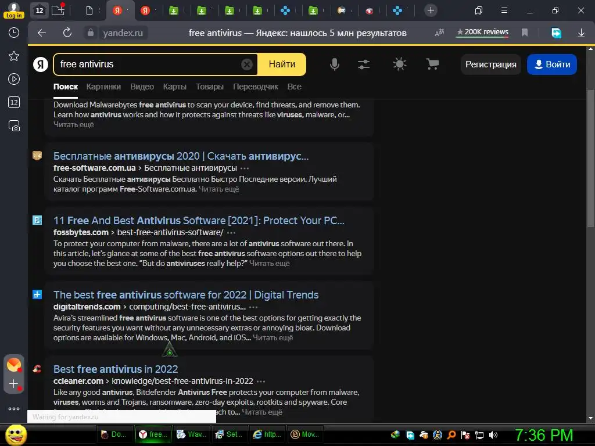
Task: Expand options dots next to ccleaner.com path
Action: coord(261,381)
